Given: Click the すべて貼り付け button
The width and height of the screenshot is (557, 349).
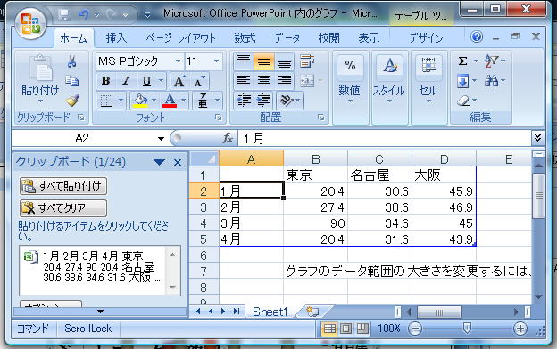Looking at the screenshot, I should coord(63,186).
